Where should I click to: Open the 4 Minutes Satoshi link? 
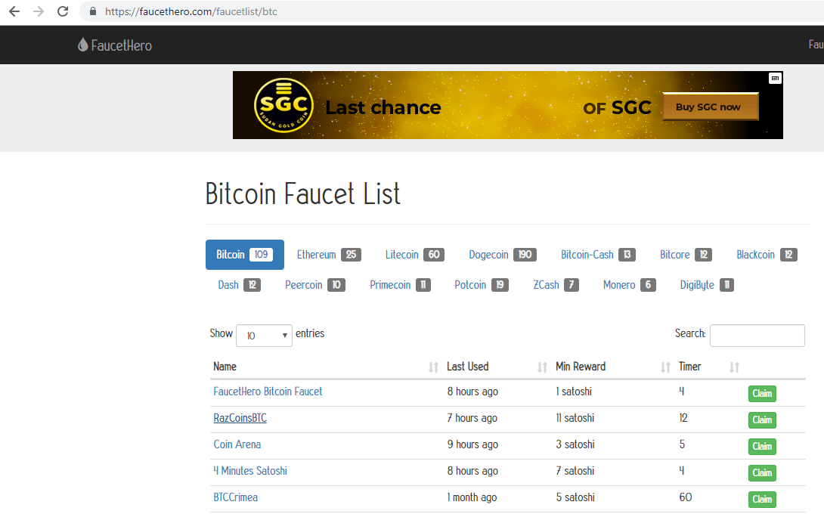(250, 471)
